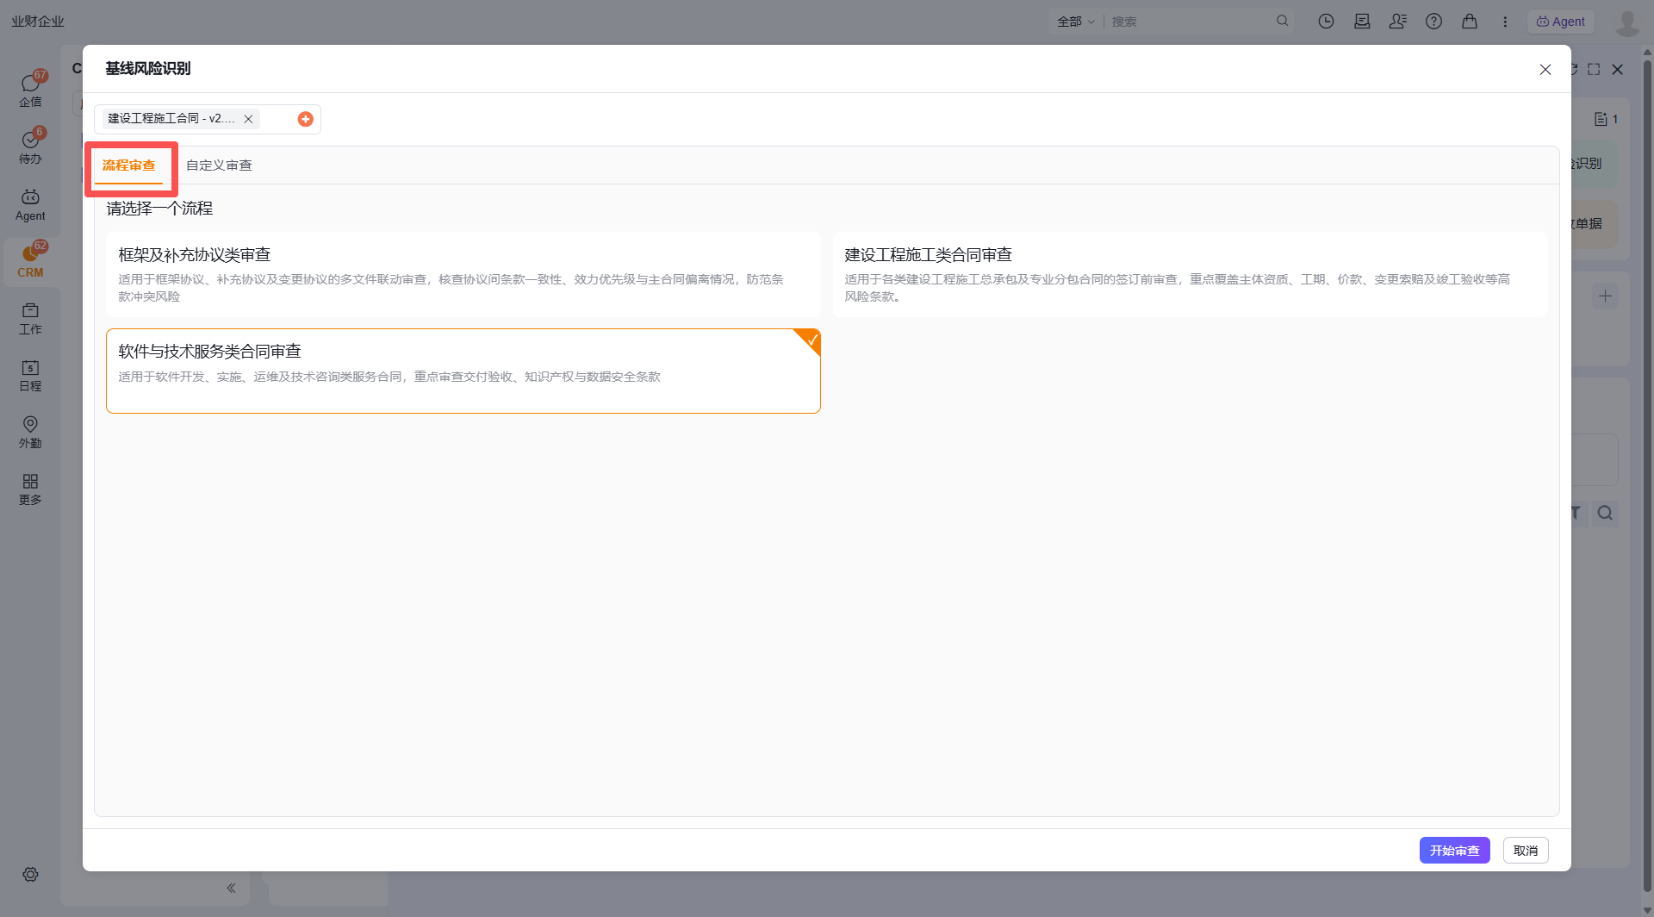Click the Agent button in top bar
1654x917 pixels.
[x=1561, y=22]
